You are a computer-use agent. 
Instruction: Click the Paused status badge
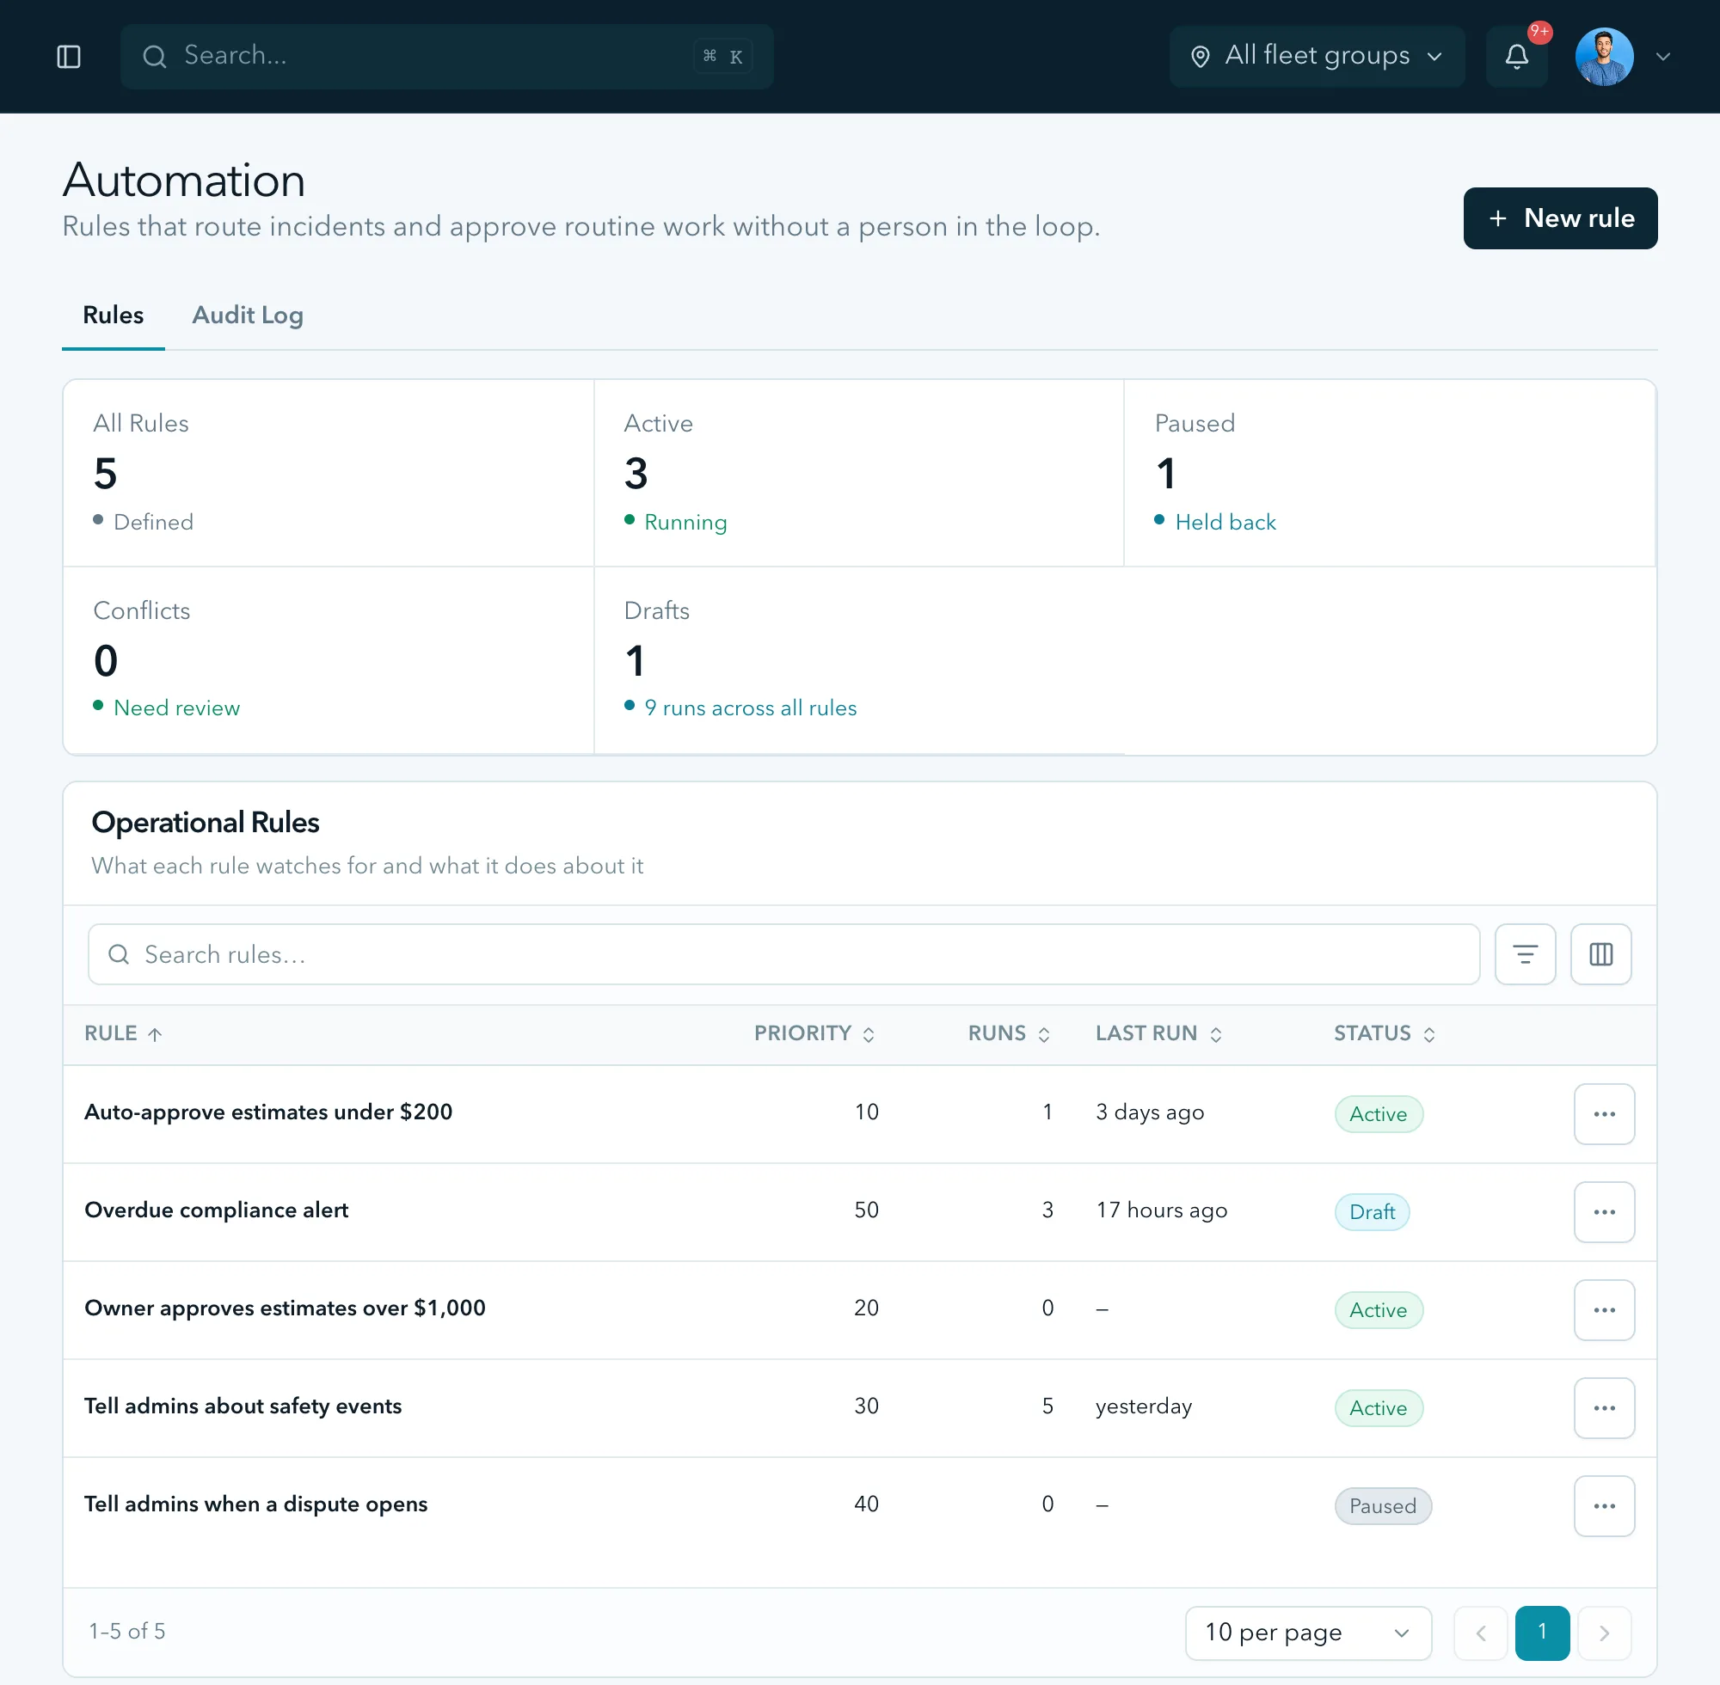pos(1382,1506)
